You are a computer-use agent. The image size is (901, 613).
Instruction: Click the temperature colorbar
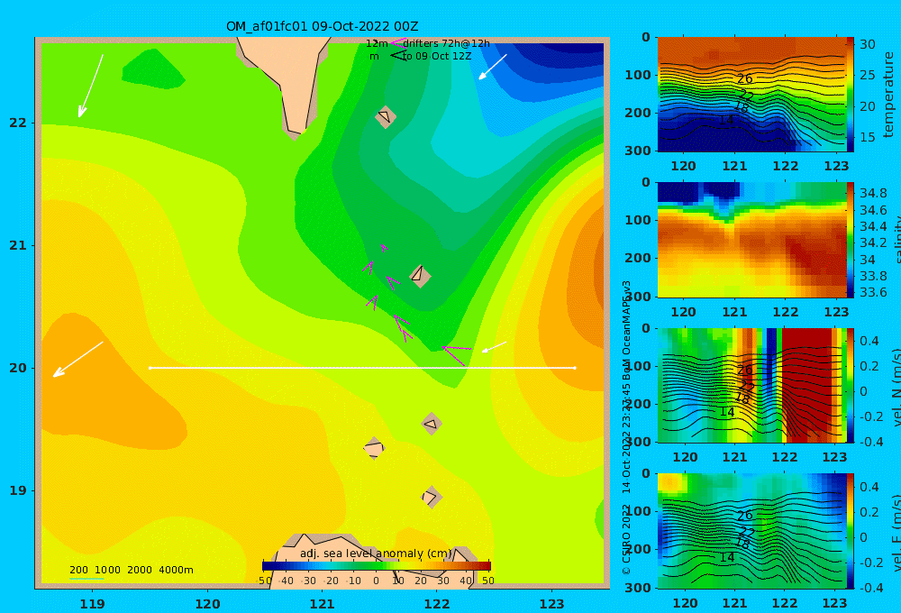click(x=850, y=95)
